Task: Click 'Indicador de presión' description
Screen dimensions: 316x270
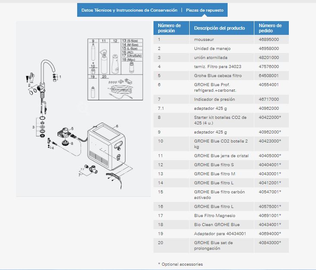Action: 214,99
